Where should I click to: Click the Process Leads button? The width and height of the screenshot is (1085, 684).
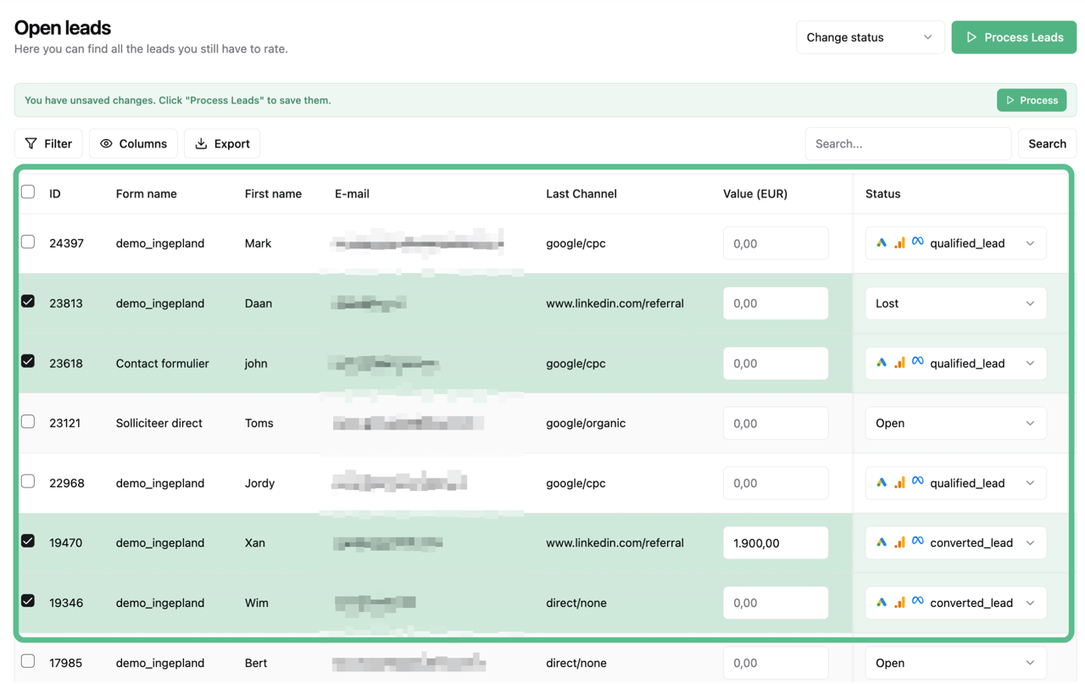pos(1014,37)
